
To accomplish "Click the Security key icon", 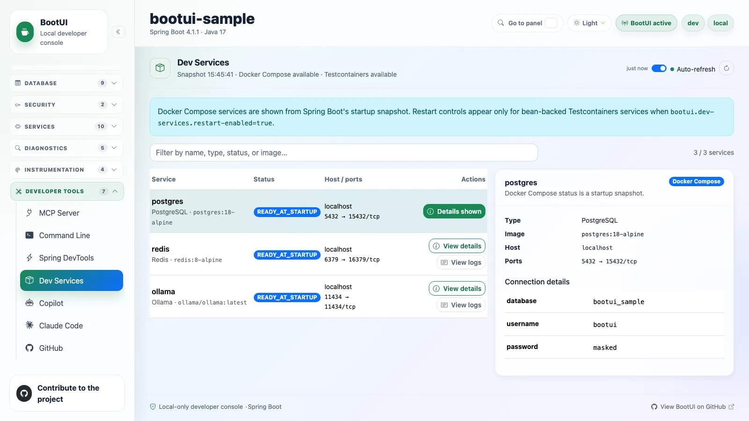I will tap(18, 105).
